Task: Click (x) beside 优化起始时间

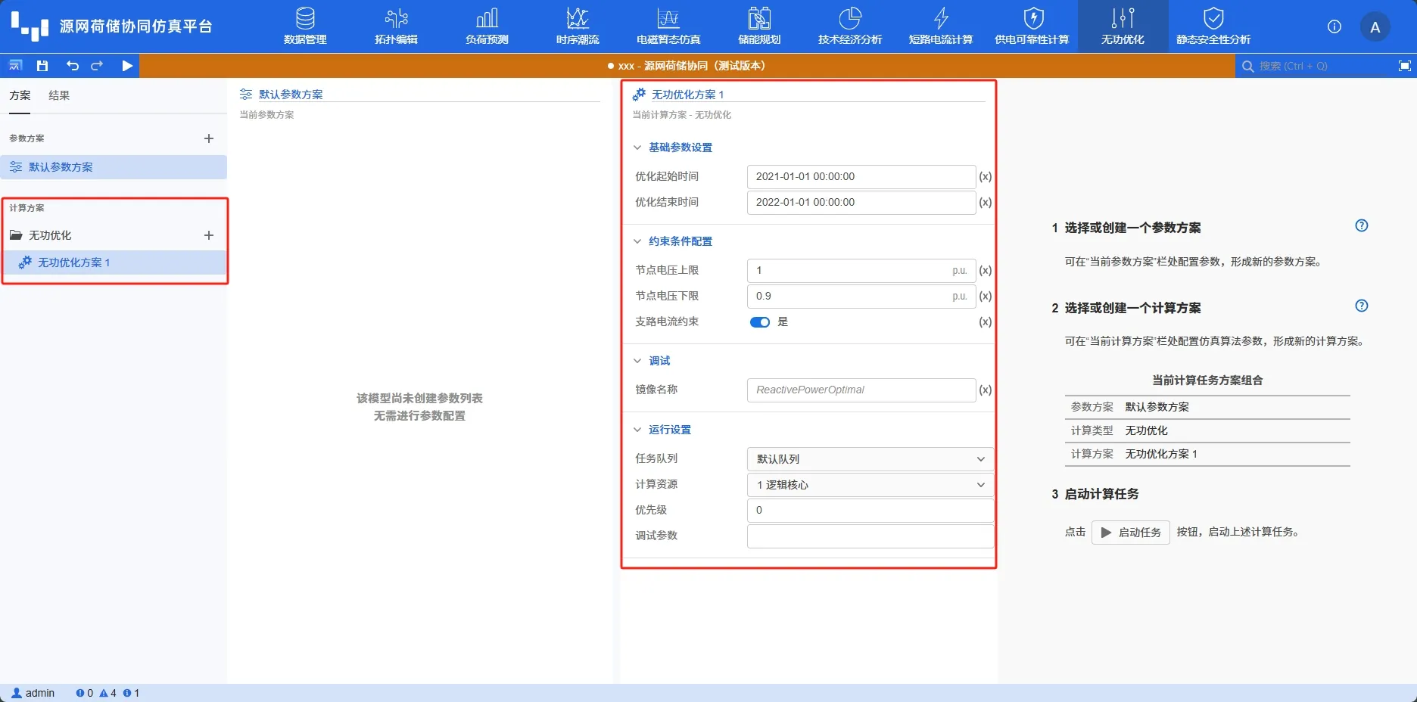Action: click(x=986, y=177)
